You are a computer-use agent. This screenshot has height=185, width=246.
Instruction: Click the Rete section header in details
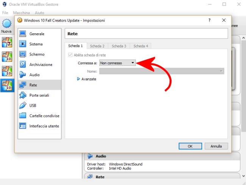[x=162, y=176]
